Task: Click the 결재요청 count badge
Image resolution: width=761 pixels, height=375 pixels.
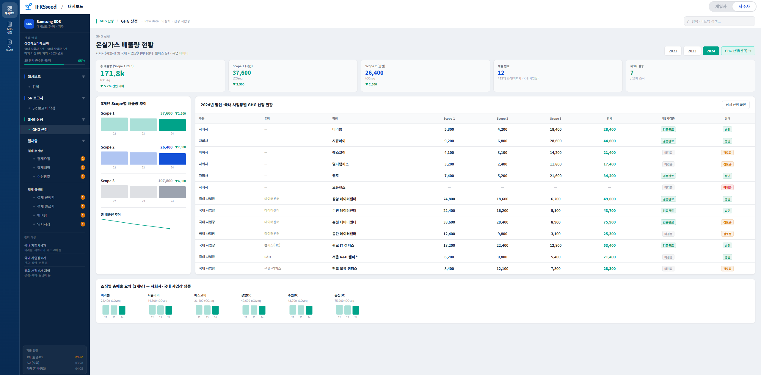Action: click(83, 159)
